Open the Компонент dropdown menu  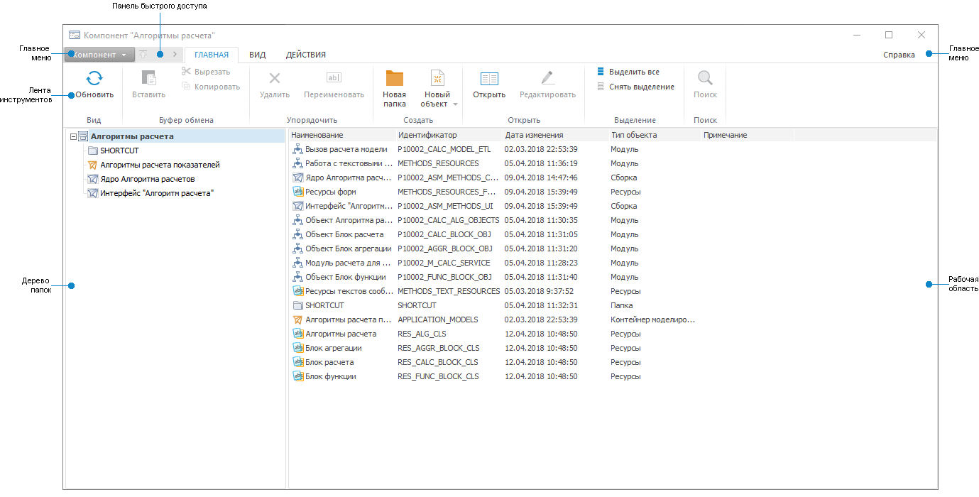coord(99,54)
